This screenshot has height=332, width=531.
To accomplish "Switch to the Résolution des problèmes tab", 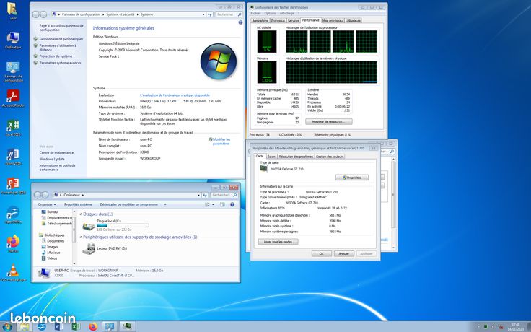I will point(296,157).
